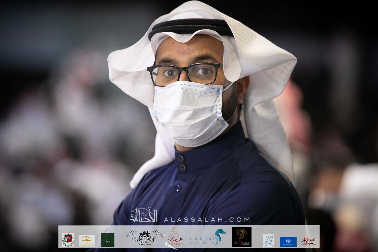378x252 pixels.
Task: Select the gold Dubai Arabian Horse Stud logo
Action: coord(87,240)
